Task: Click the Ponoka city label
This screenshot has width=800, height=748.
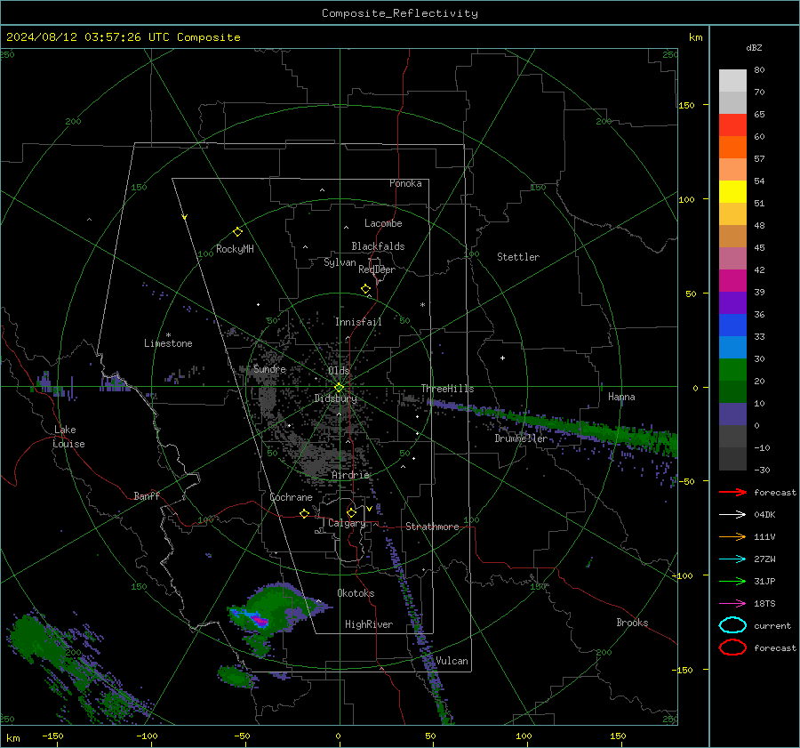Action: click(405, 183)
